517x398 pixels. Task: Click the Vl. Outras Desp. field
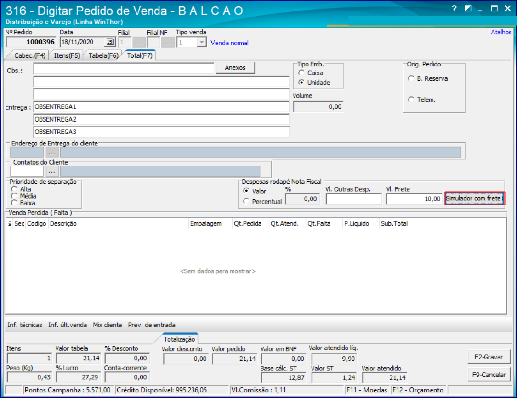354,199
